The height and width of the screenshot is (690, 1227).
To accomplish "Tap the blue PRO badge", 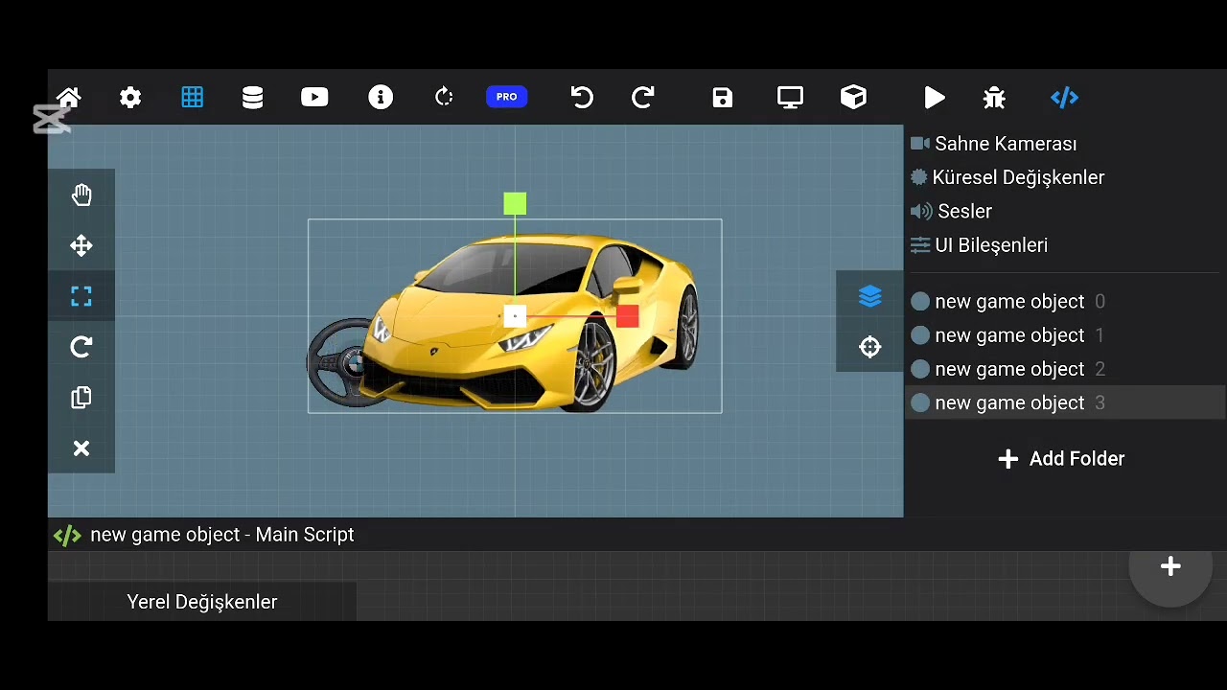I will coord(507,97).
